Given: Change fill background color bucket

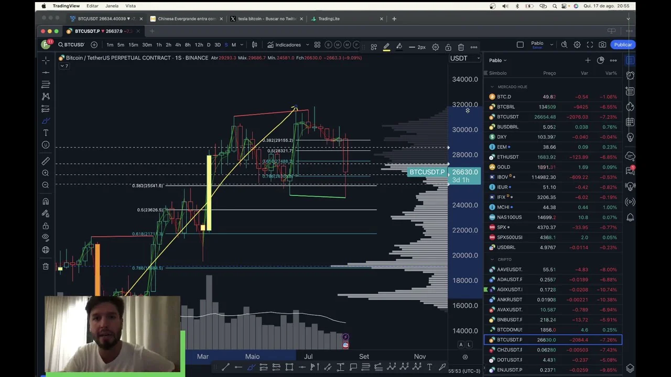Looking at the screenshot, I should coord(399,47).
